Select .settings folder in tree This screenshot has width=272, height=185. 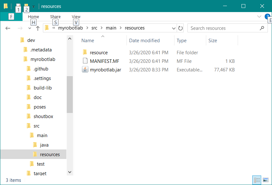tap(42, 78)
